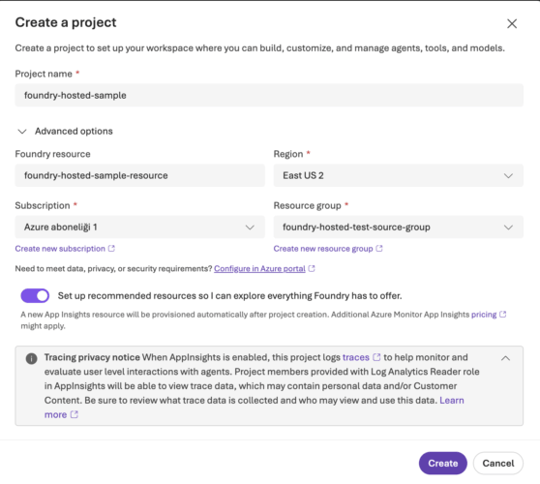The image size is (540, 484).
Task: Click external-link icon beside Create new resource group
Action: 378,249
